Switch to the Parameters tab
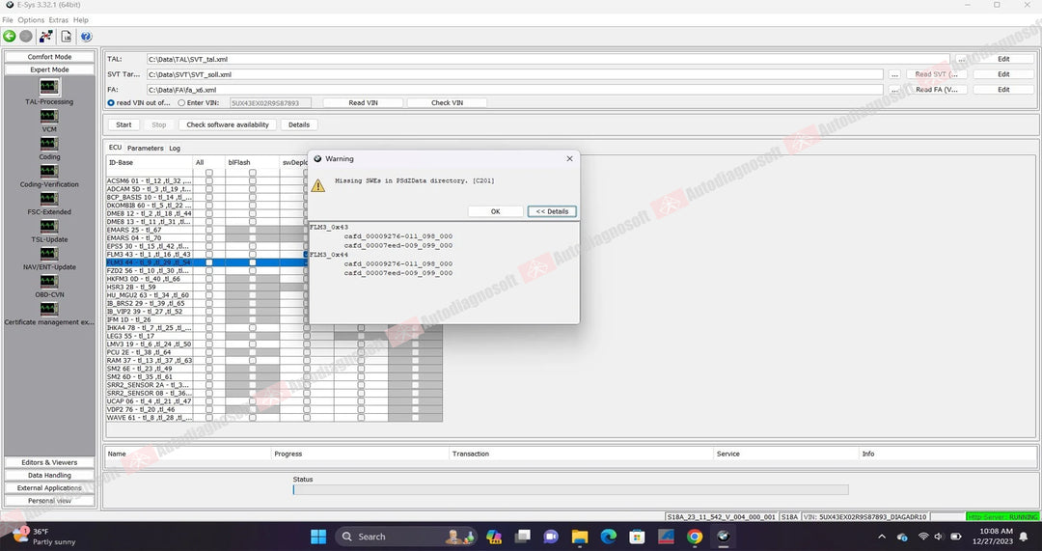 [145, 149]
